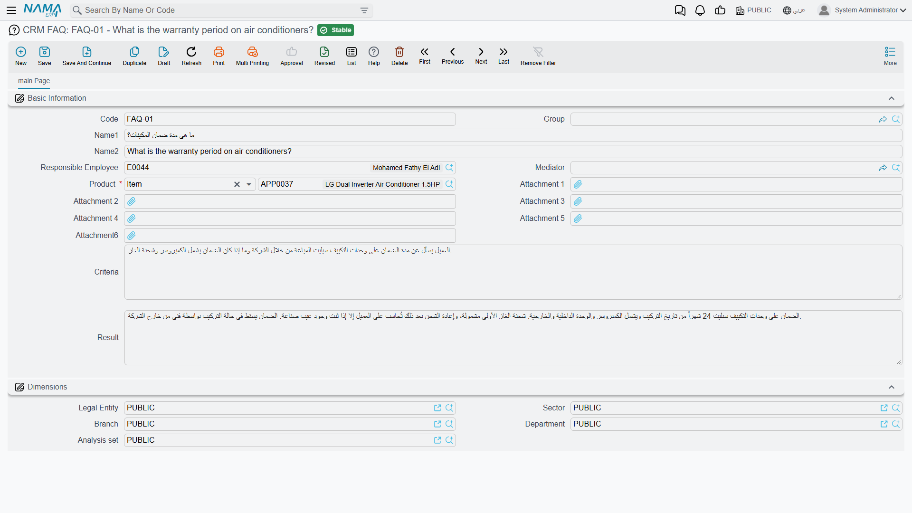Click the Approval icon
The image size is (912, 513).
(x=292, y=56)
